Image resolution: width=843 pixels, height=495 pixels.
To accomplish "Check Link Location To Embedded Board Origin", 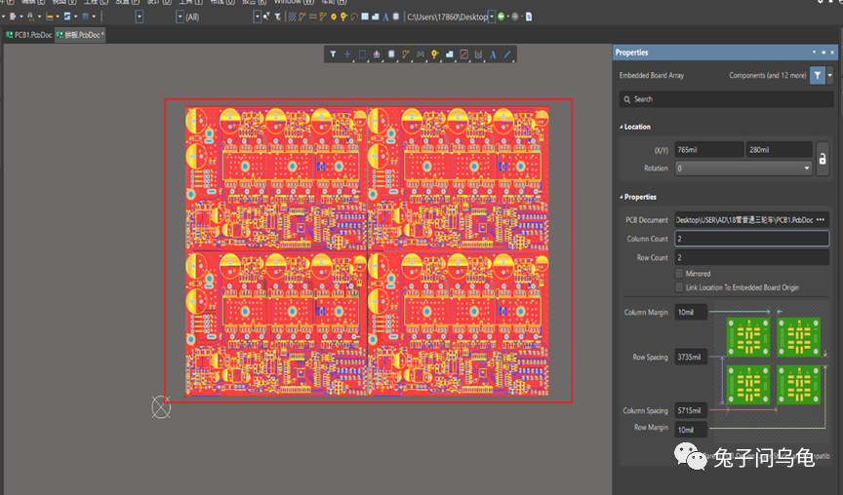I will click(x=679, y=287).
